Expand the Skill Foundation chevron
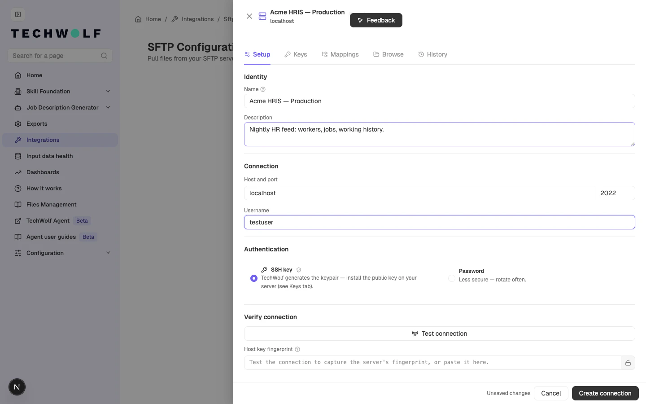646x404 pixels. coord(108,91)
